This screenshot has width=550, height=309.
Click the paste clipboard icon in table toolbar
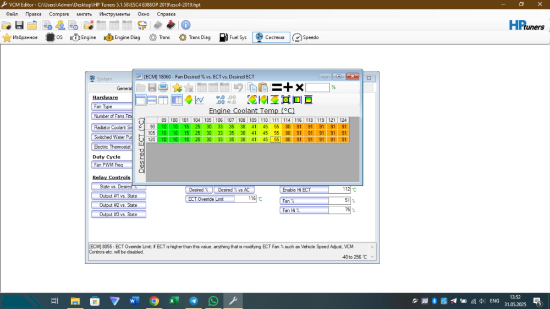263,87
